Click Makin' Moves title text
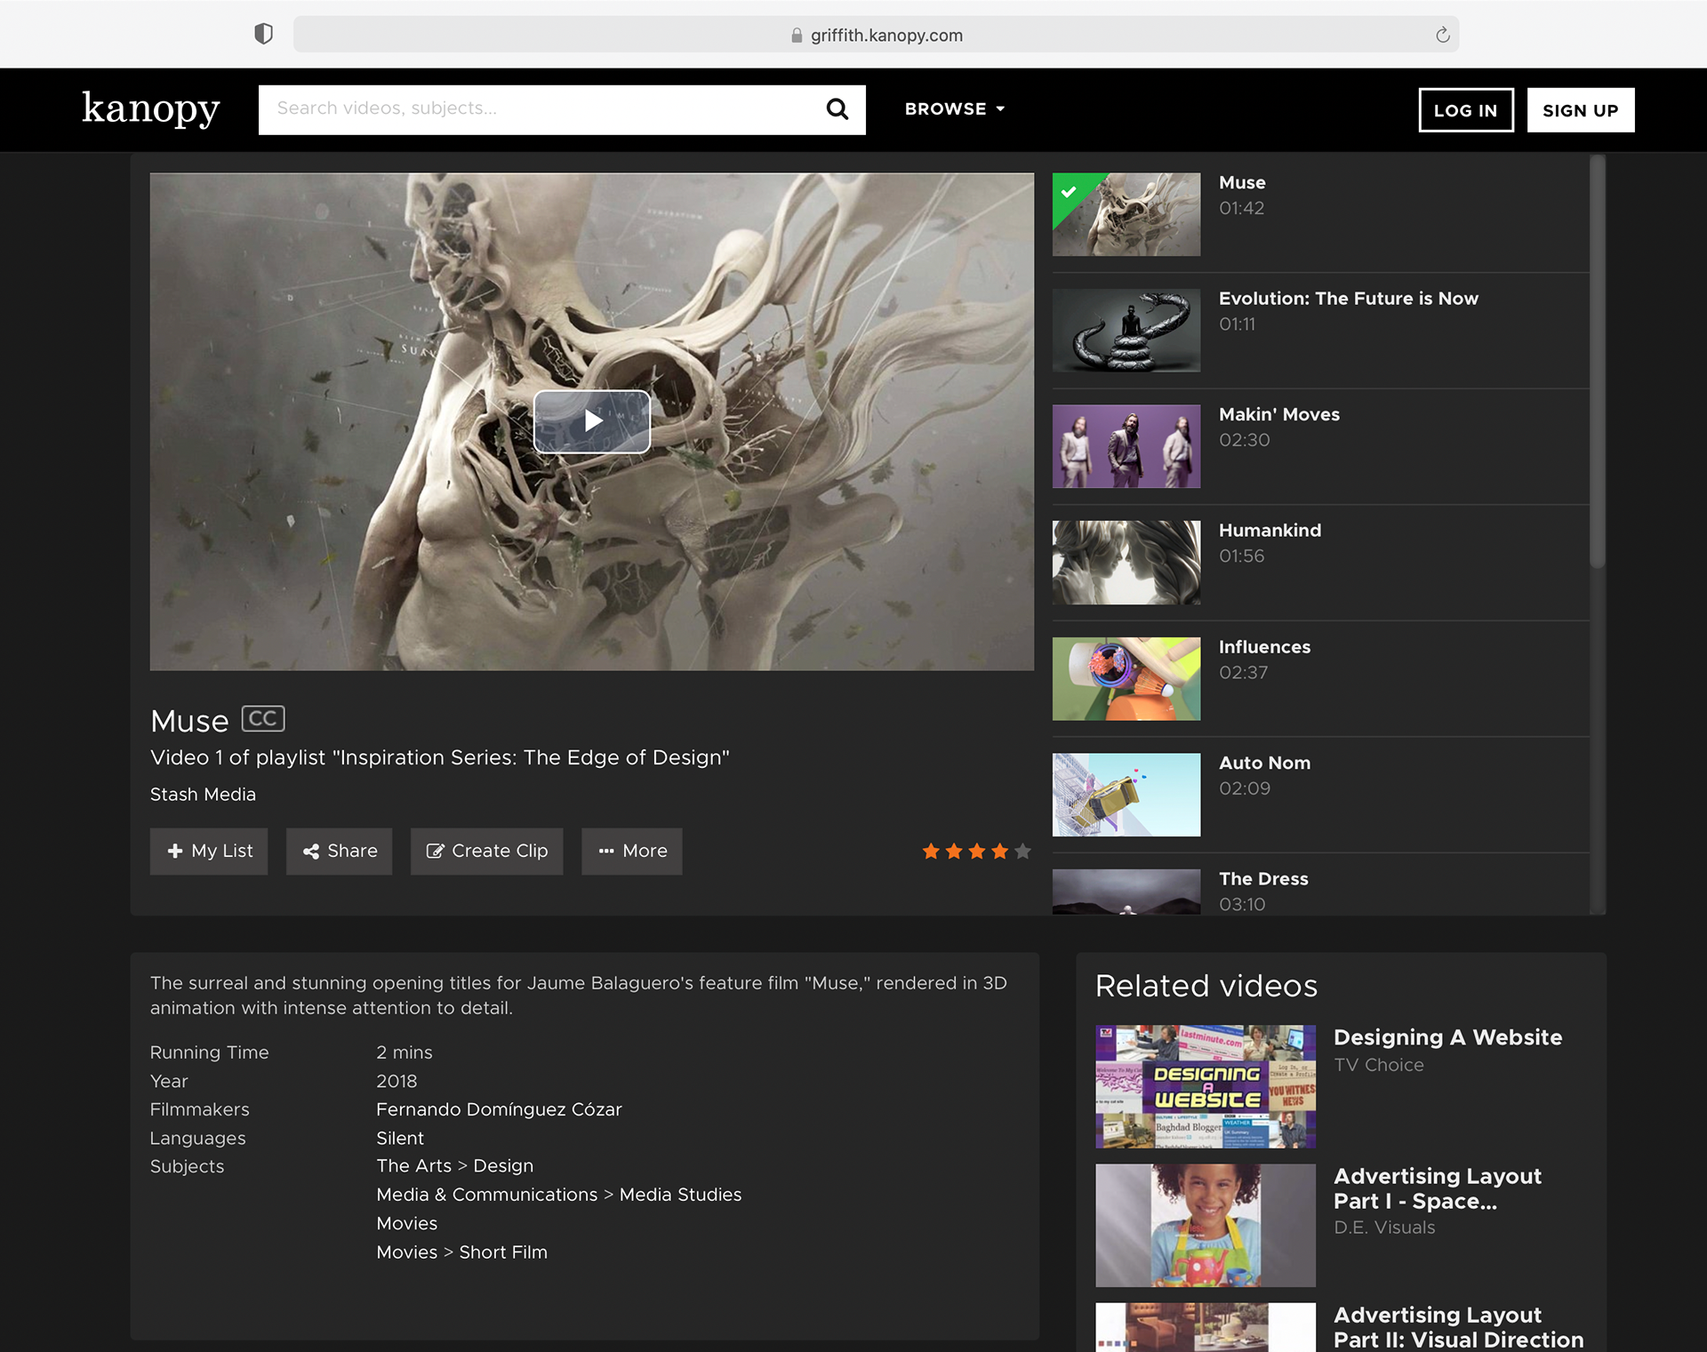1707x1352 pixels. (1279, 414)
